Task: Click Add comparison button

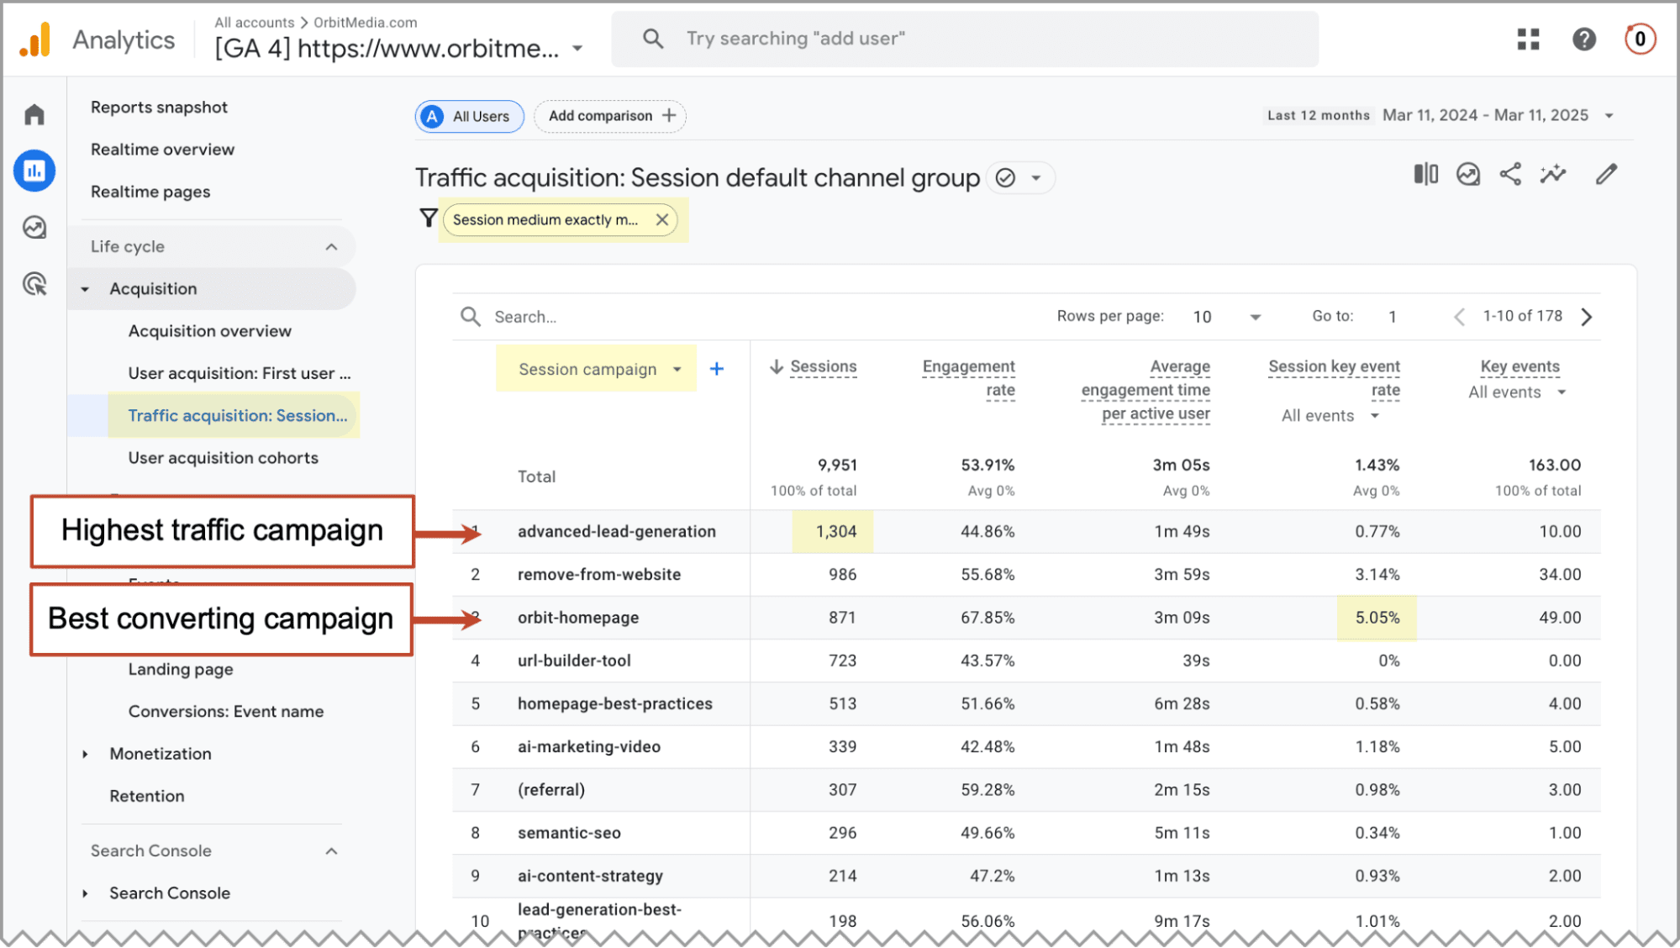Action: click(x=610, y=116)
